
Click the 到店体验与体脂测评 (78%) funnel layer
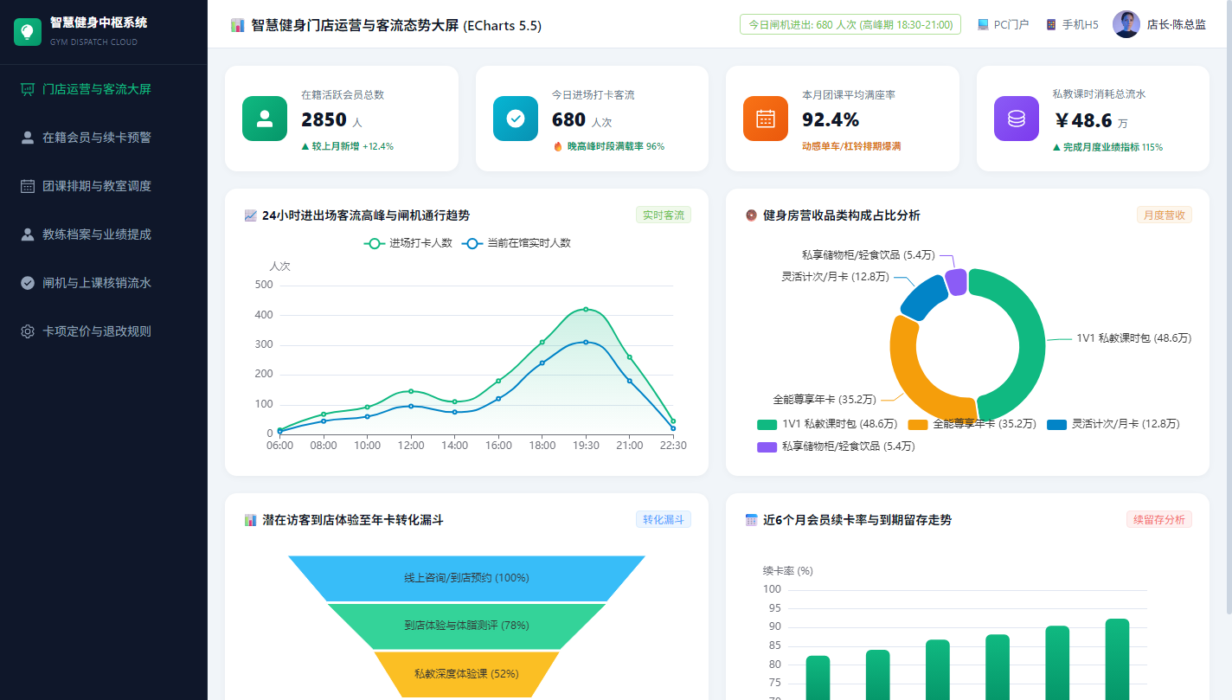466,626
